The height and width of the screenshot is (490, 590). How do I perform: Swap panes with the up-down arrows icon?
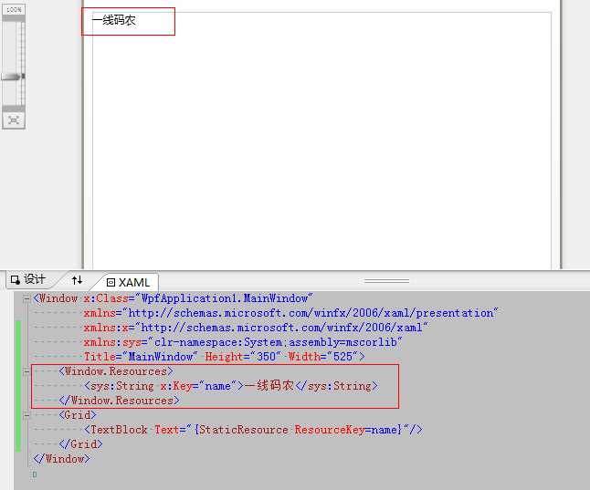(x=77, y=280)
